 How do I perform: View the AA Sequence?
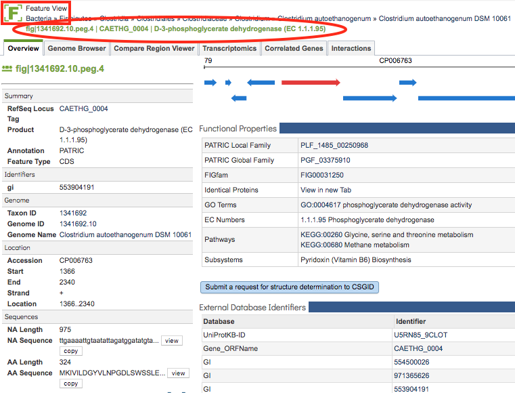[x=178, y=373]
